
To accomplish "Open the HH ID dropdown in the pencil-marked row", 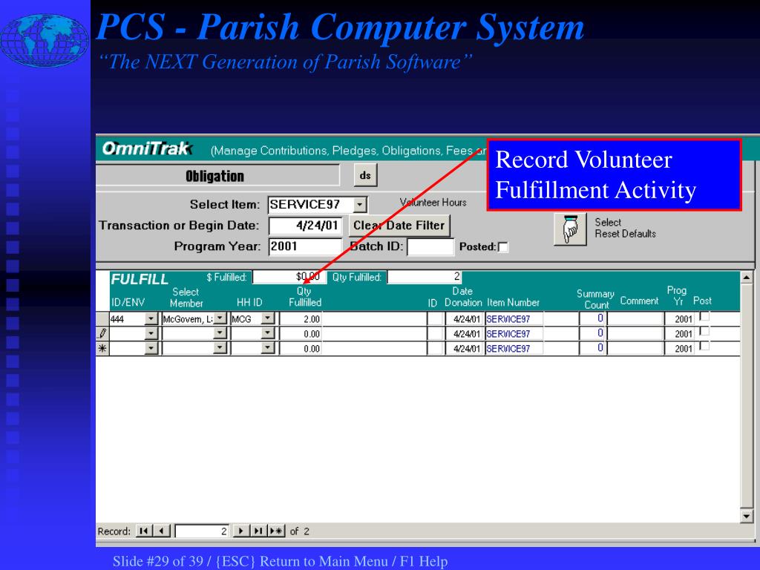I will click(268, 333).
